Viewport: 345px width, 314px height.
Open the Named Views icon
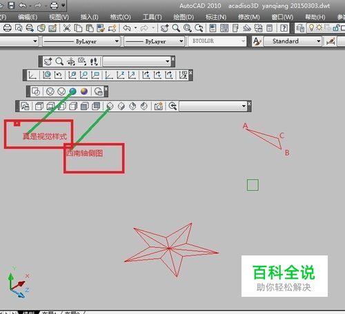click(x=25, y=106)
